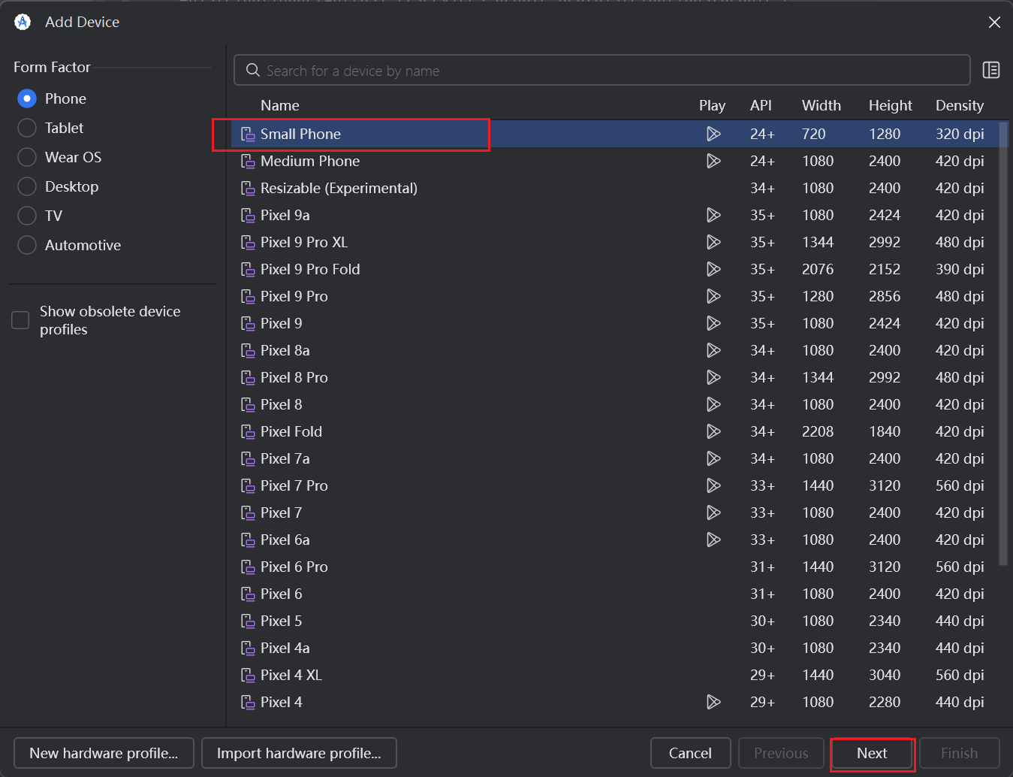Click the Play Store icon for Pixel 9a
Screen dimensions: 1013x777
click(x=713, y=215)
